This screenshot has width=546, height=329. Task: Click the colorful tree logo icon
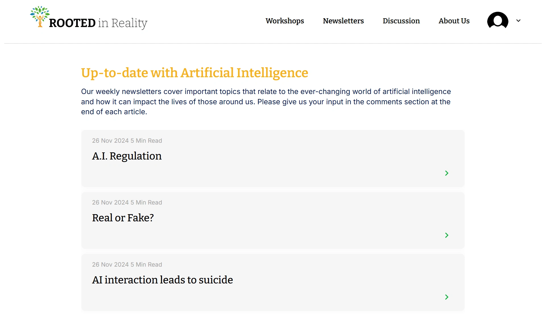tap(40, 17)
